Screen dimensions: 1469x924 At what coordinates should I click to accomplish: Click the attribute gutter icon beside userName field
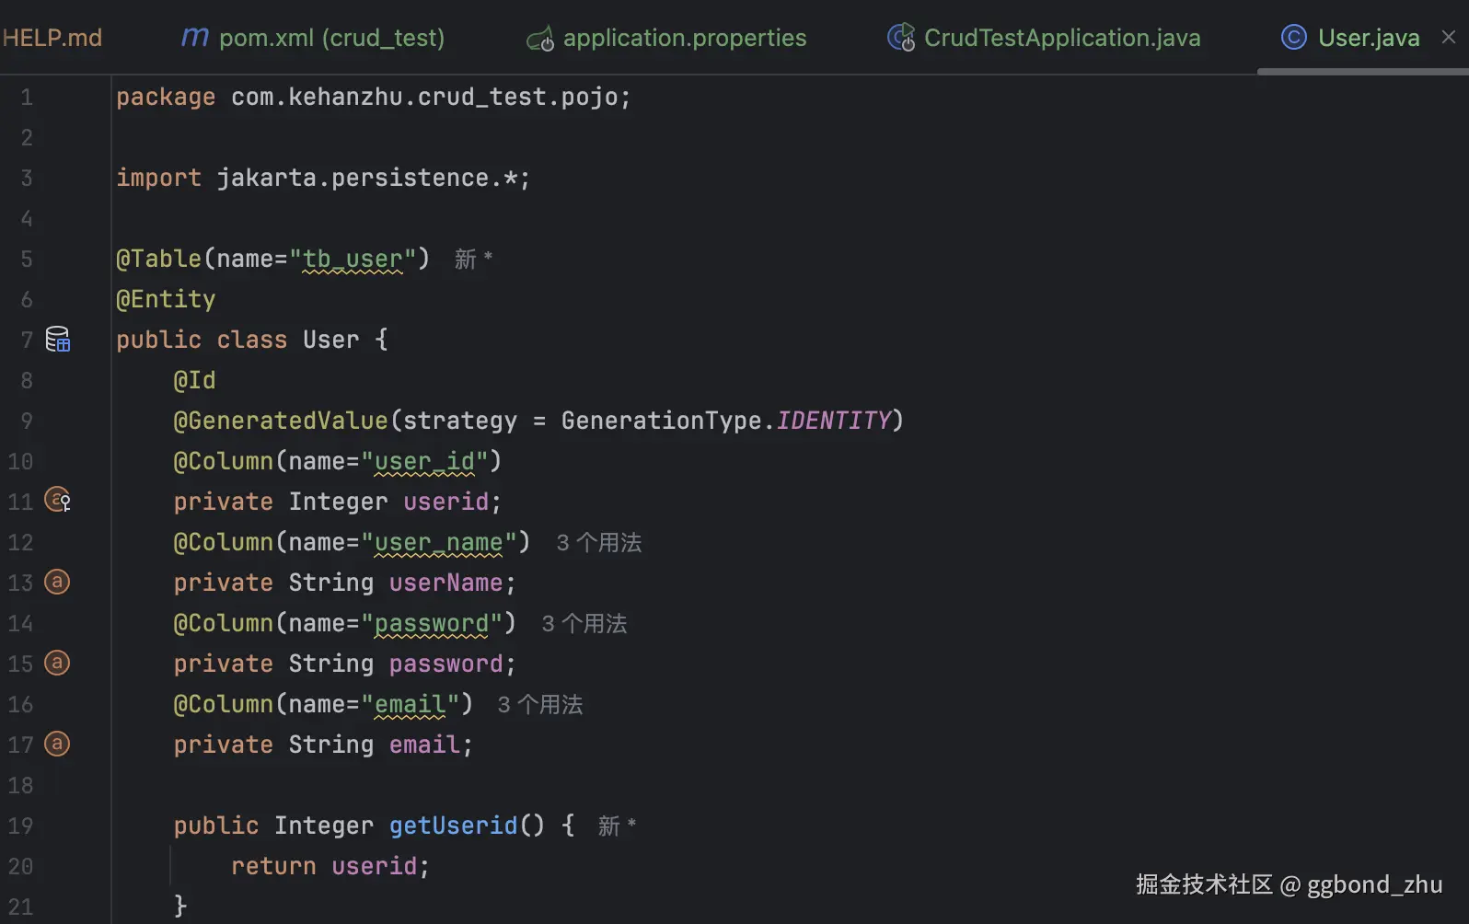click(57, 582)
